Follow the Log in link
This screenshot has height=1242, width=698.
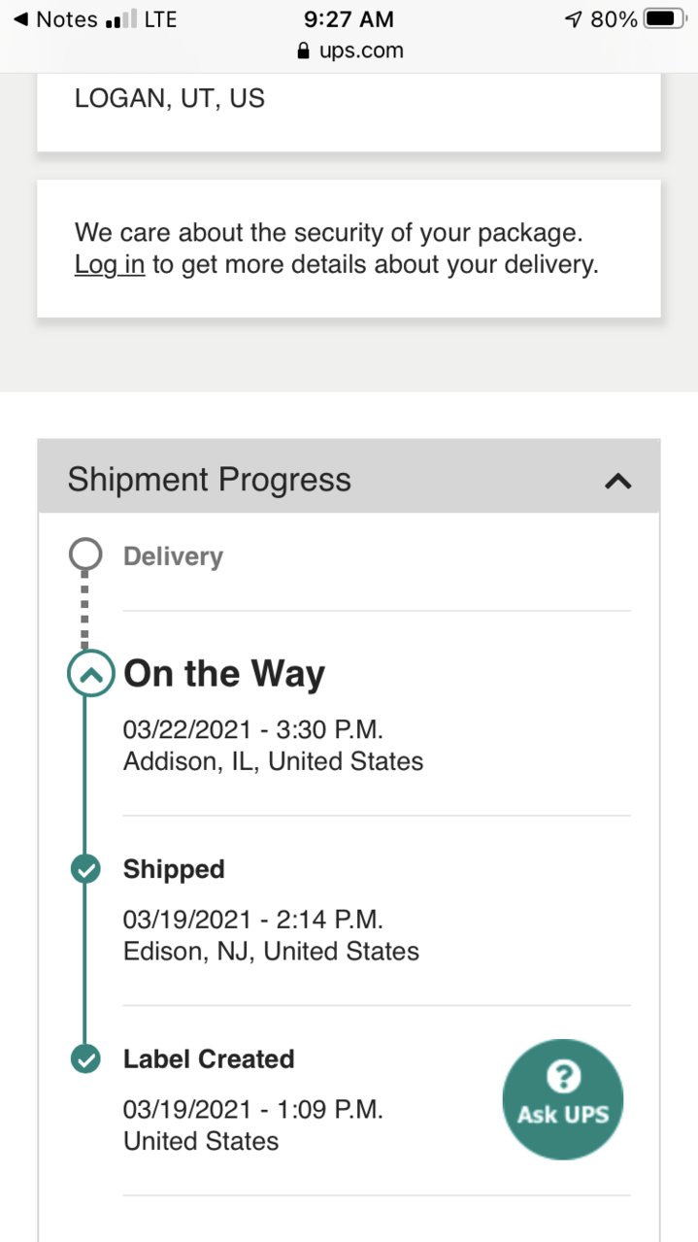[x=110, y=264]
